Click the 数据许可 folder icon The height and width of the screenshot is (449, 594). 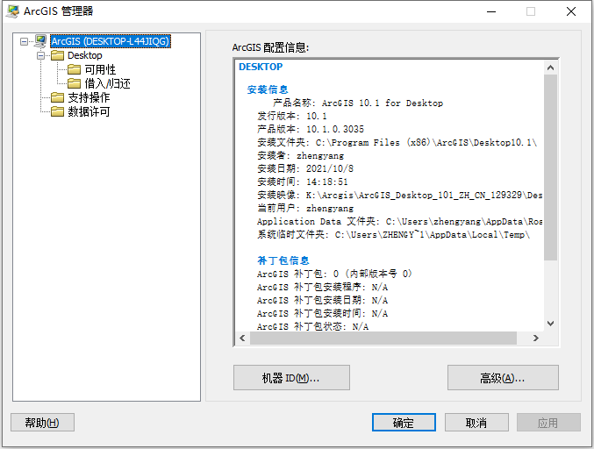[57, 111]
